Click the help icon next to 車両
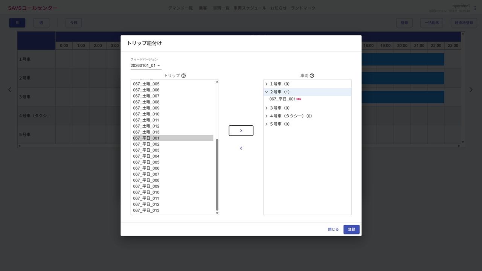 click(x=312, y=76)
